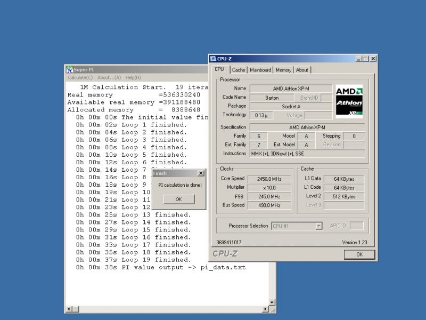426x320 pixels.
Task: Click the 'Allocated memory = 8388648' line
Action: tap(134, 110)
